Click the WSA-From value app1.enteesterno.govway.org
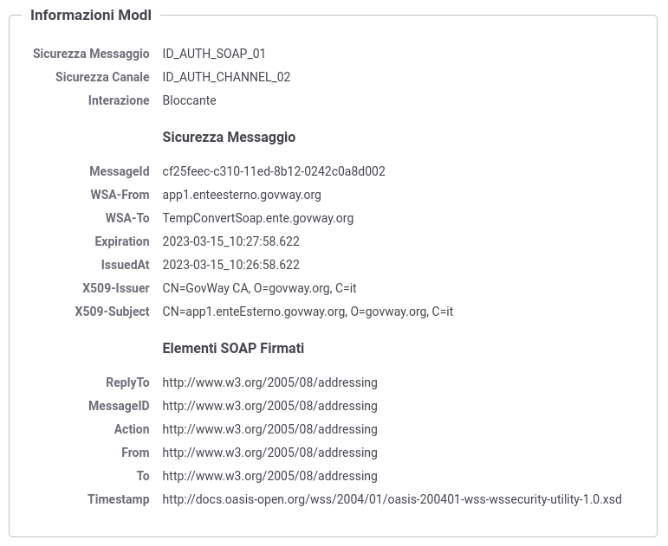Screen dimensions: 668x546 tap(242, 195)
